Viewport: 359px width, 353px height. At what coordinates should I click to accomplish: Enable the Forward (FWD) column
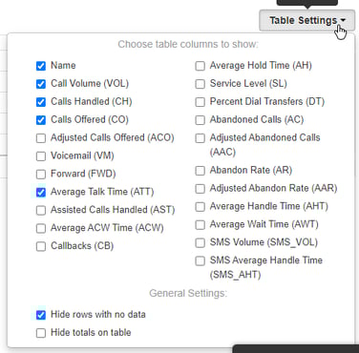coord(41,175)
